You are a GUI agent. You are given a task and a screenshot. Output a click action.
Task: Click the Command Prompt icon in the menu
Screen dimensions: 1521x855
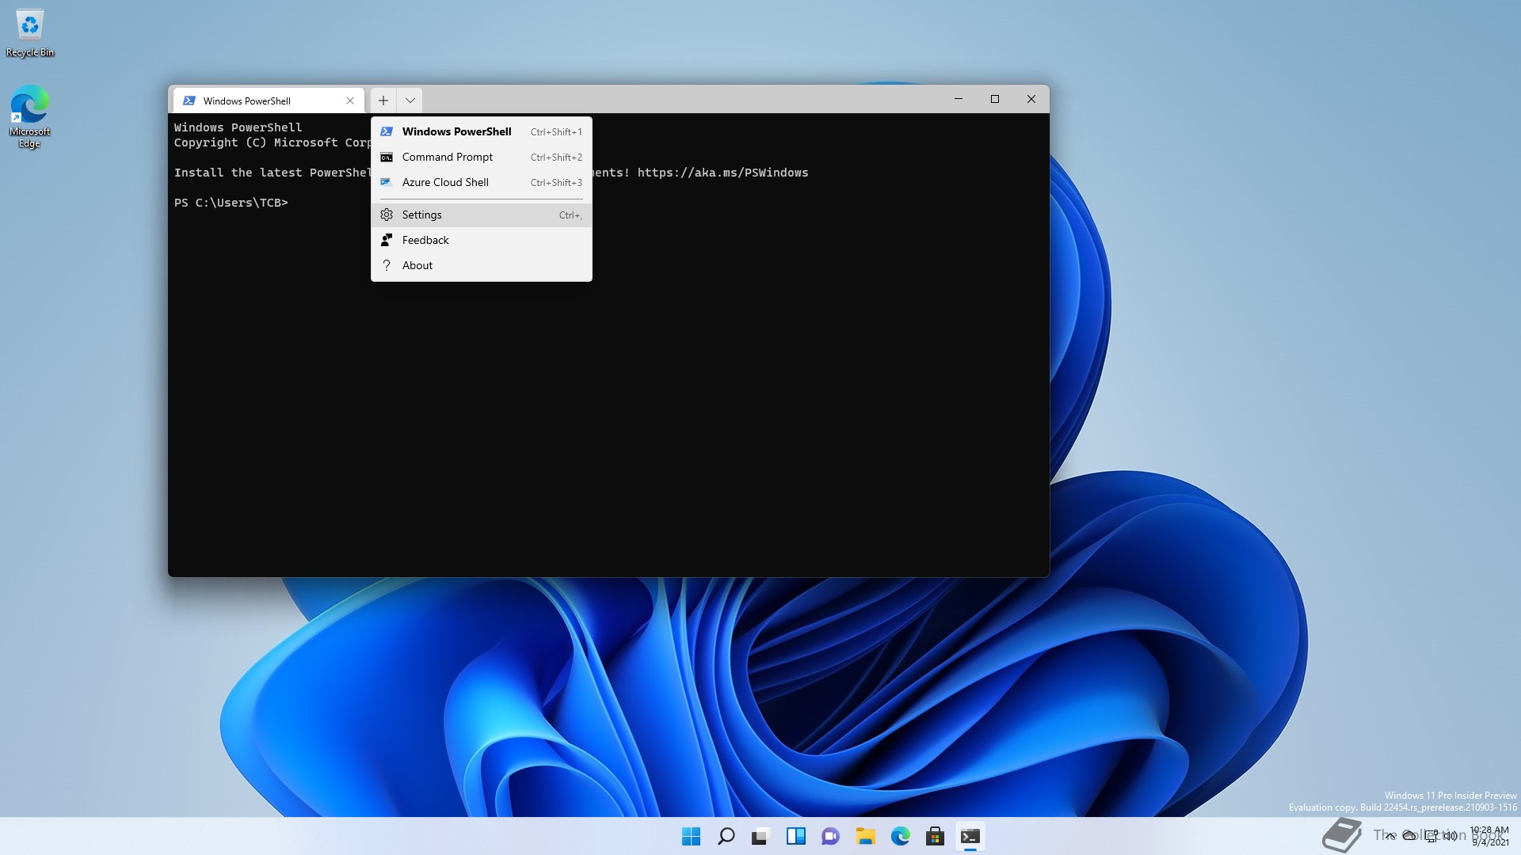[387, 157]
